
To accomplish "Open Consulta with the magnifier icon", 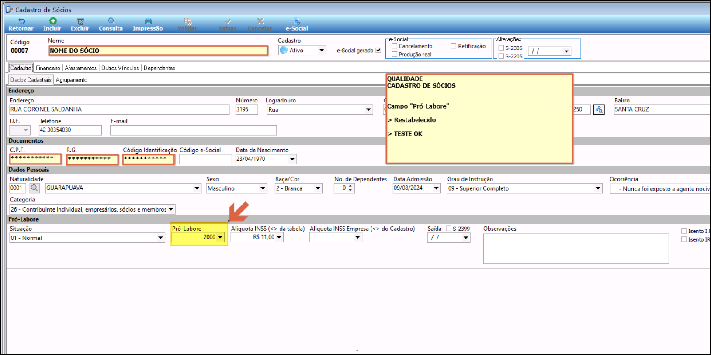I will 111,21.
